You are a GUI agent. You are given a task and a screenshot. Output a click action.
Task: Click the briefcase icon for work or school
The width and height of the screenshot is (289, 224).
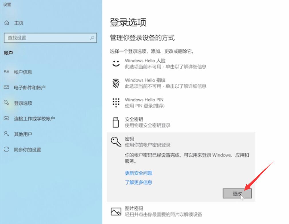[x=7, y=118]
